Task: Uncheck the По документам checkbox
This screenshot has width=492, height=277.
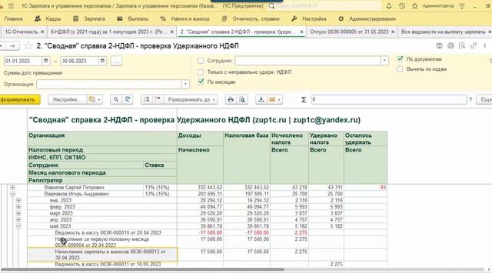Action: pyautogui.click(x=400, y=58)
